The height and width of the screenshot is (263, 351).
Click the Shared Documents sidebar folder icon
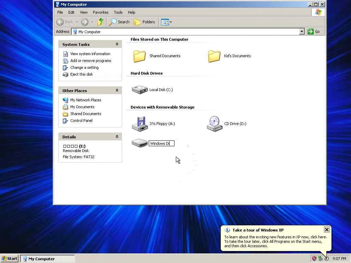point(65,114)
